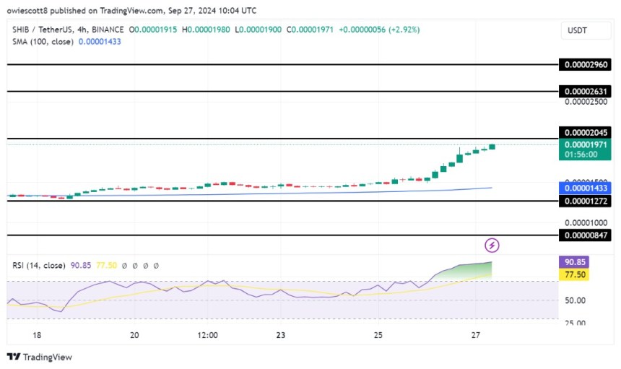Click the green shaded RSI overbought area
Image resolution: width=621 pixels, height=369 pixels.
pos(473,270)
